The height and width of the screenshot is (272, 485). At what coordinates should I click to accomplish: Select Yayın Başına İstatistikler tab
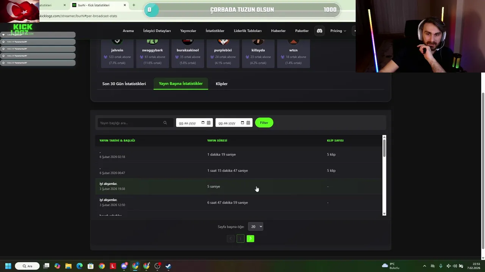coord(181,83)
